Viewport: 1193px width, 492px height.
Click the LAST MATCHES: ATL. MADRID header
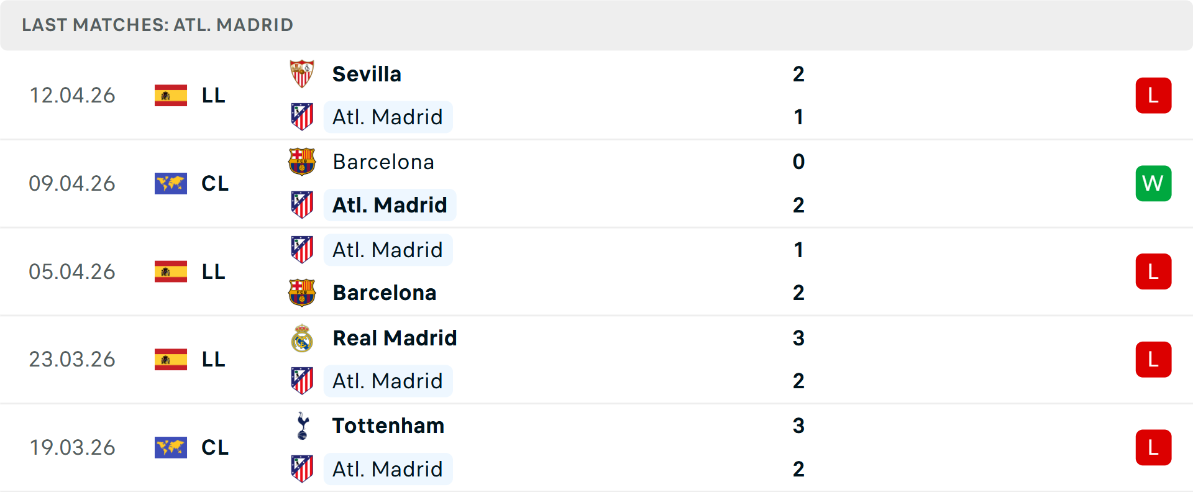coord(157,25)
